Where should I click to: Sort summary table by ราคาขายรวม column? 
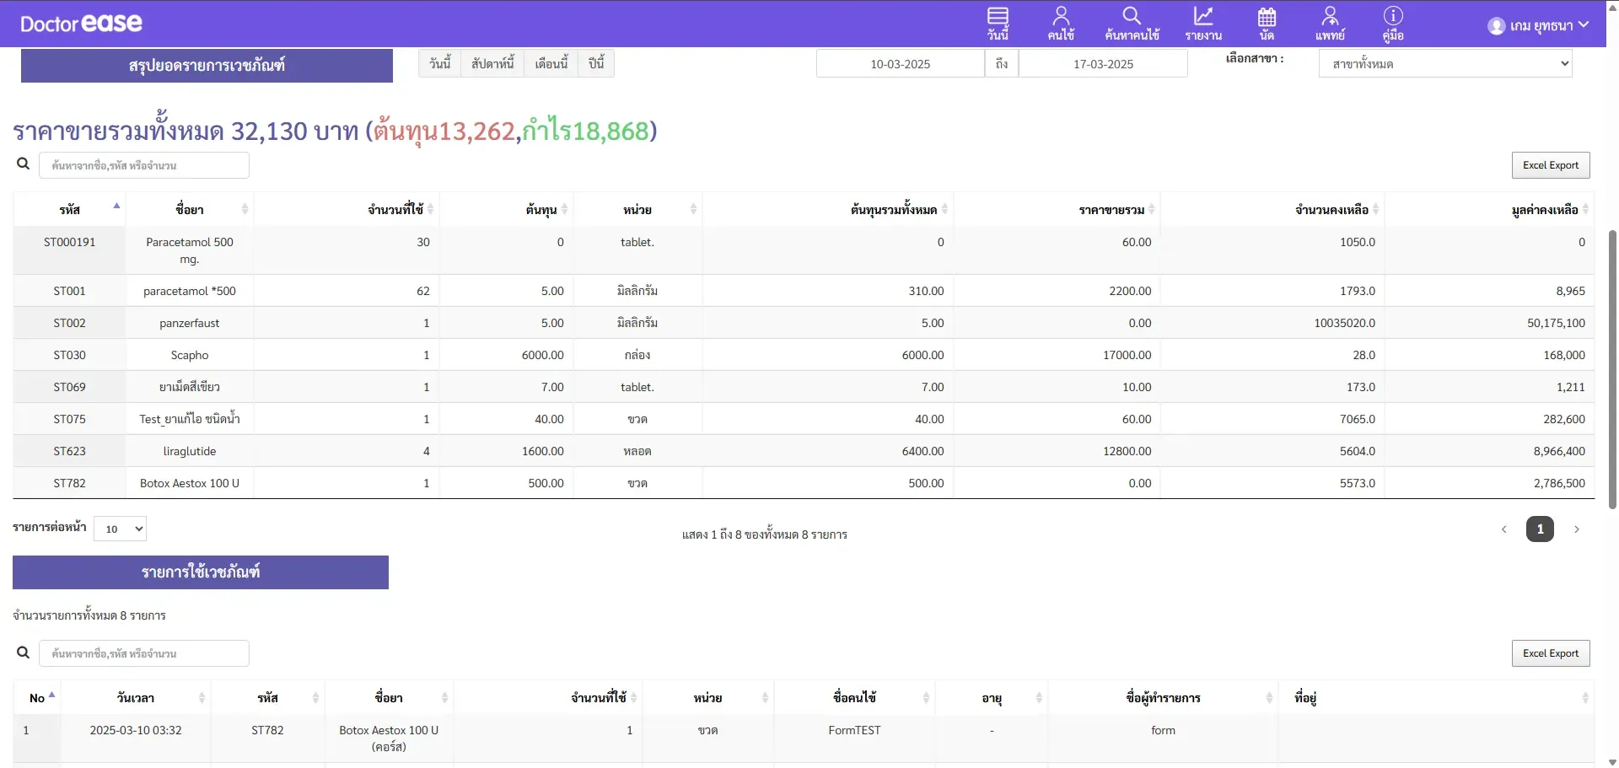point(1111,210)
